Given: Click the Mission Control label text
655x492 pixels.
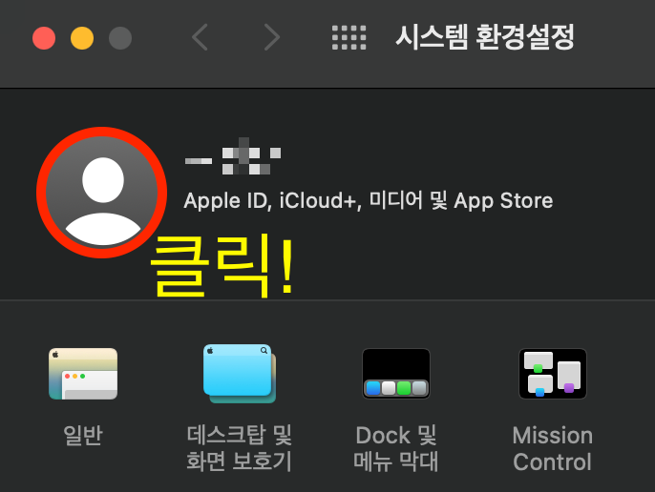Looking at the screenshot, I should [553, 448].
